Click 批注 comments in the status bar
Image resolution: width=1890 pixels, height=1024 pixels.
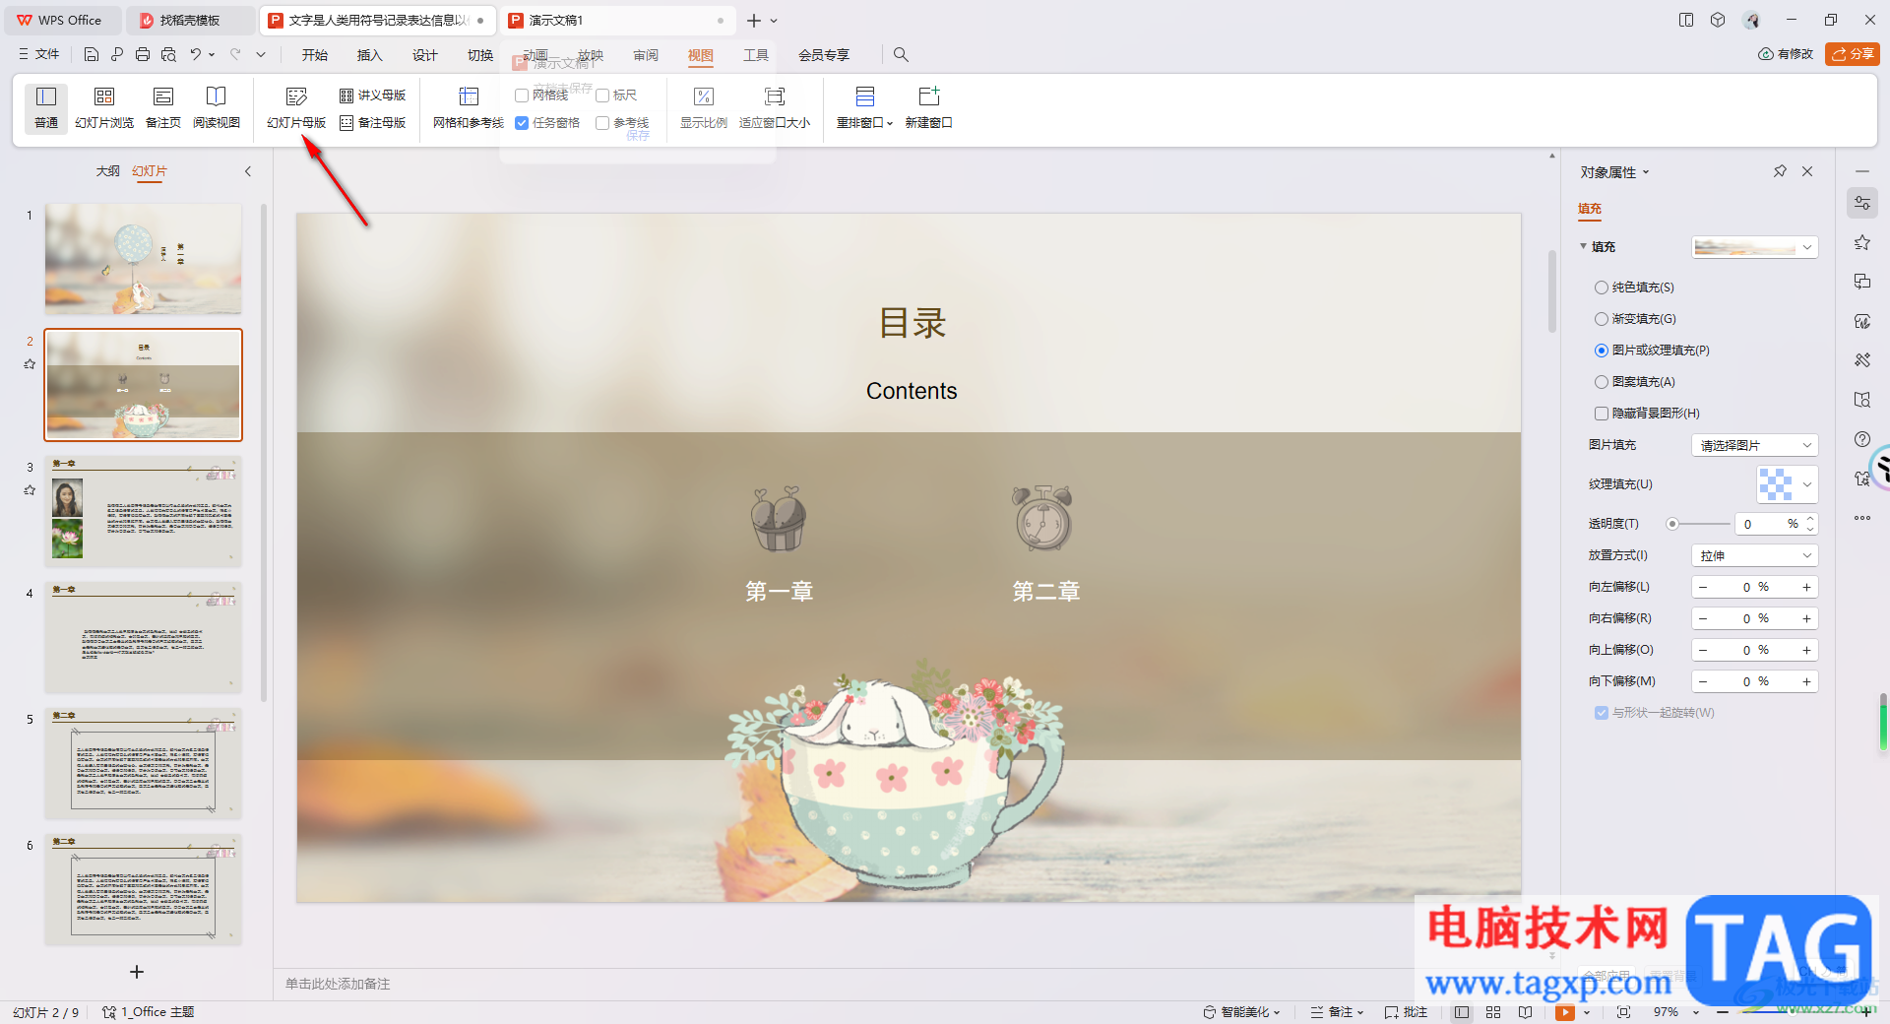coord(1406,1012)
